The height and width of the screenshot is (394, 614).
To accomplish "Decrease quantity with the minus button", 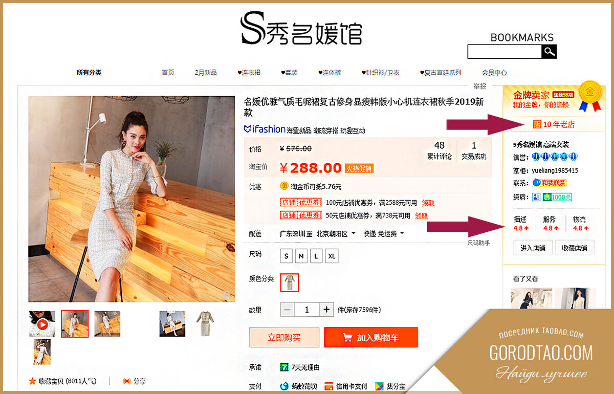I will coord(287,310).
